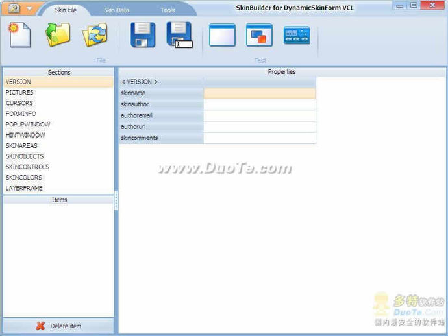The height and width of the screenshot is (336, 448).
Task: Maximize the SkinBuilder window
Action: (414, 5)
